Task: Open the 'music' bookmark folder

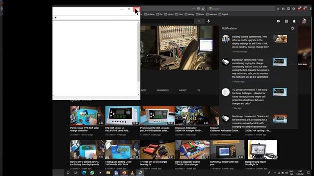Action: [169, 14]
